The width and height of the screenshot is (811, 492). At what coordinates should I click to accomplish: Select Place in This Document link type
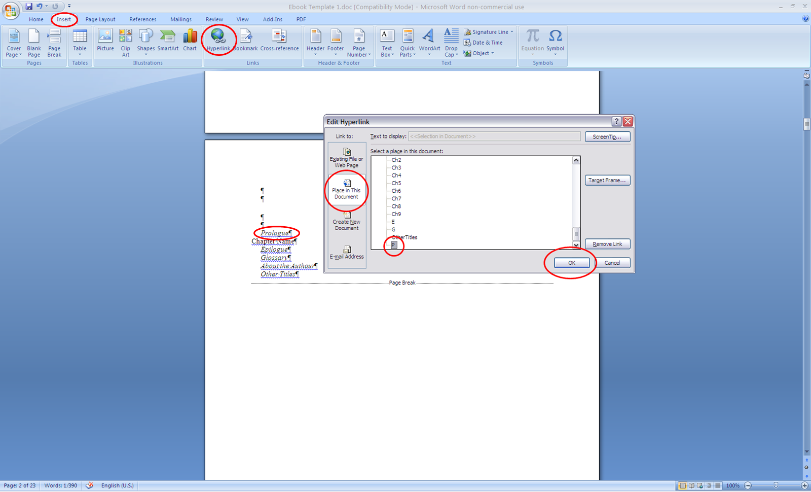click(346, 190)
